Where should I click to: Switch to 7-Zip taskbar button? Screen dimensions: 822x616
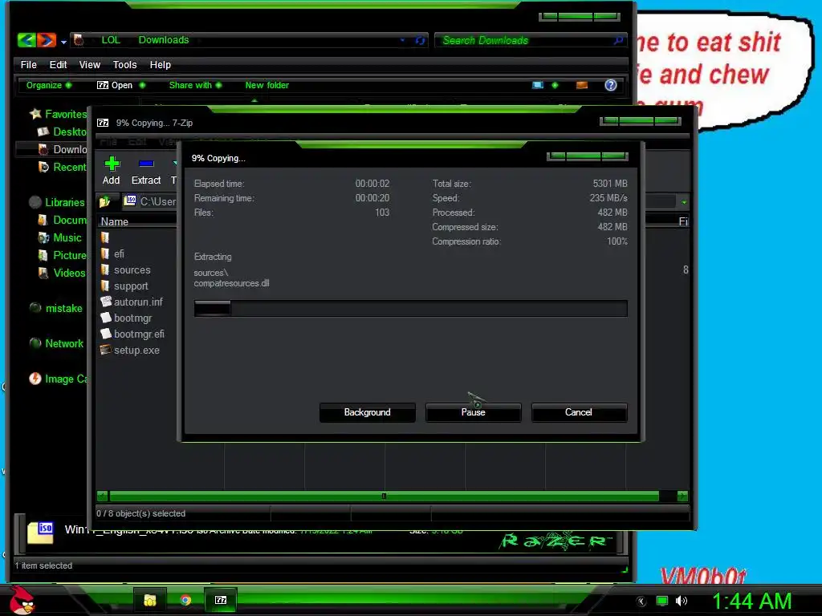221,600
